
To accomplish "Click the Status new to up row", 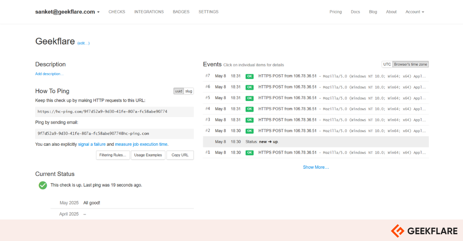I will tap(316, 142).
